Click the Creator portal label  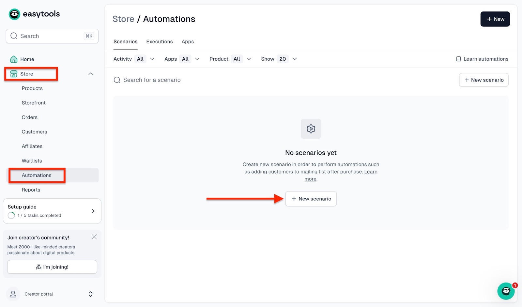(39, 294)
